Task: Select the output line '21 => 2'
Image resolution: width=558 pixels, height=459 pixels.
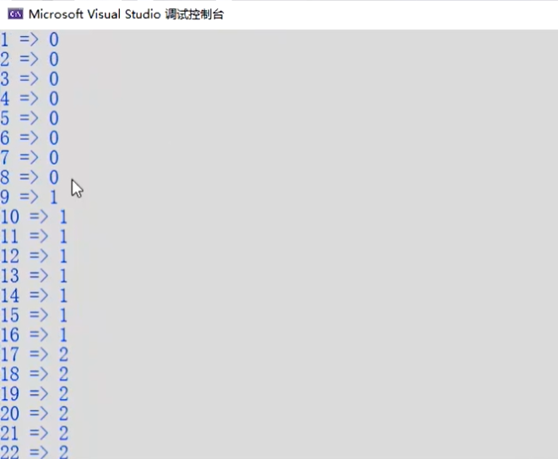Action: tap(34, 434)
